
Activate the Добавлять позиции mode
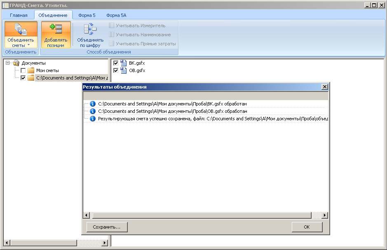tap(56, 35)
